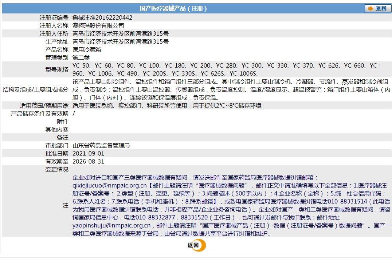Click the 审批部门 label

click(57, 146)
